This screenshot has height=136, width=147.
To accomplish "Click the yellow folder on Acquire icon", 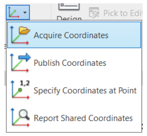I will point(25,30).
